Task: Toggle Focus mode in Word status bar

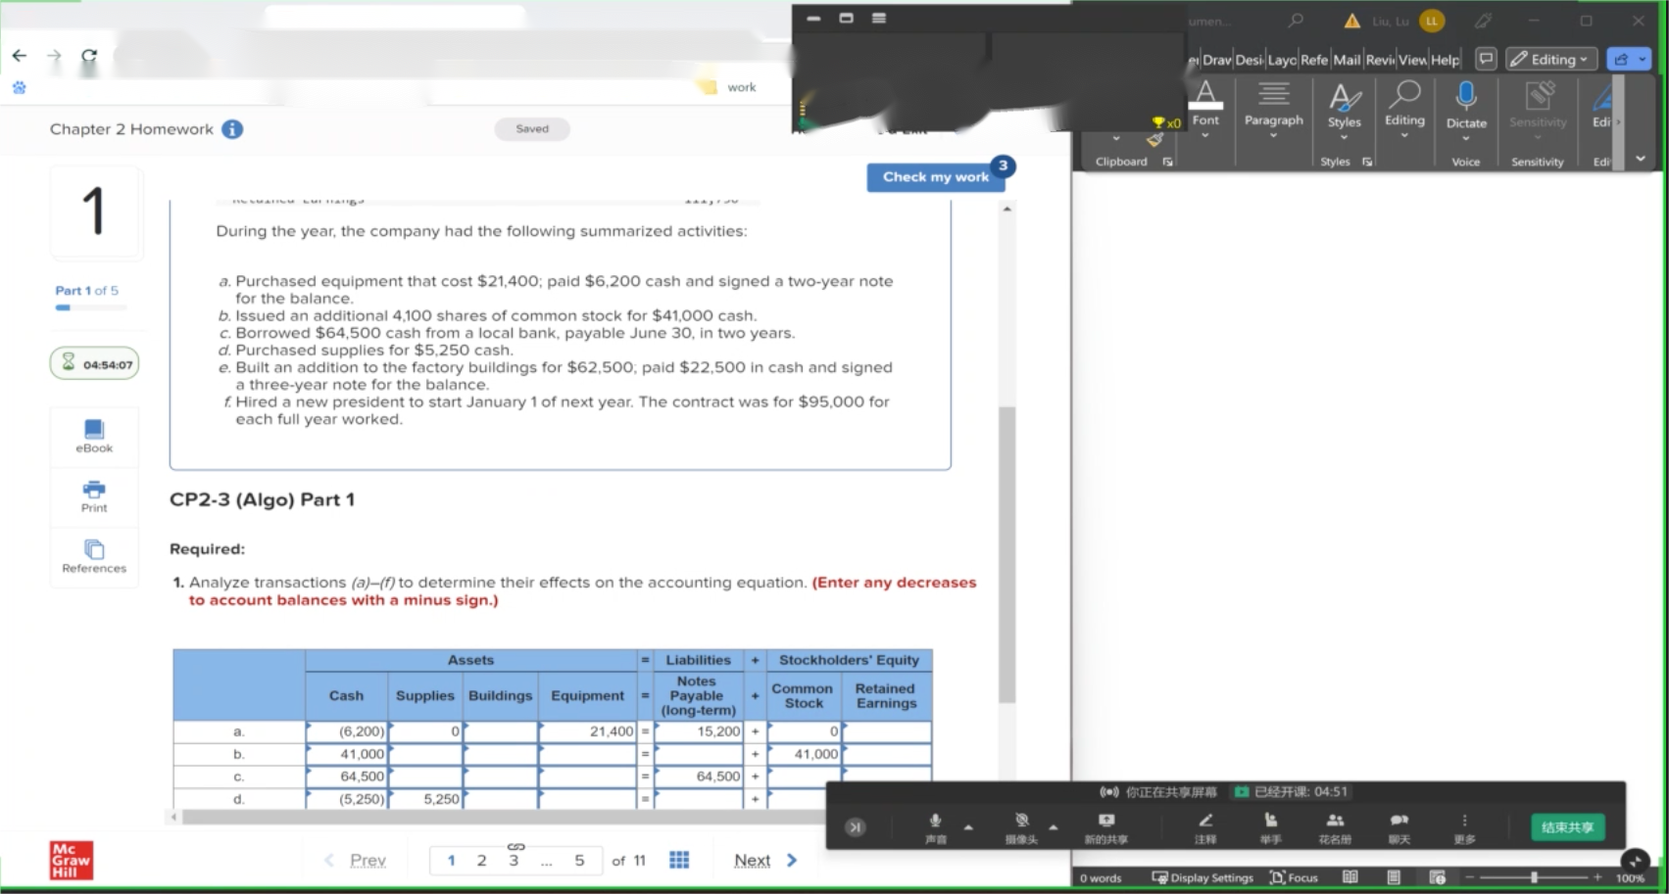Action: tap(1294, 877)
